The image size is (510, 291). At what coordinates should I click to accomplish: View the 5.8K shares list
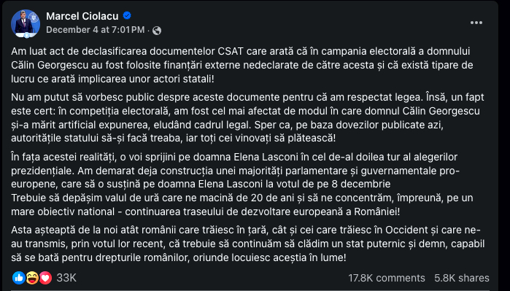click(462, 278)
